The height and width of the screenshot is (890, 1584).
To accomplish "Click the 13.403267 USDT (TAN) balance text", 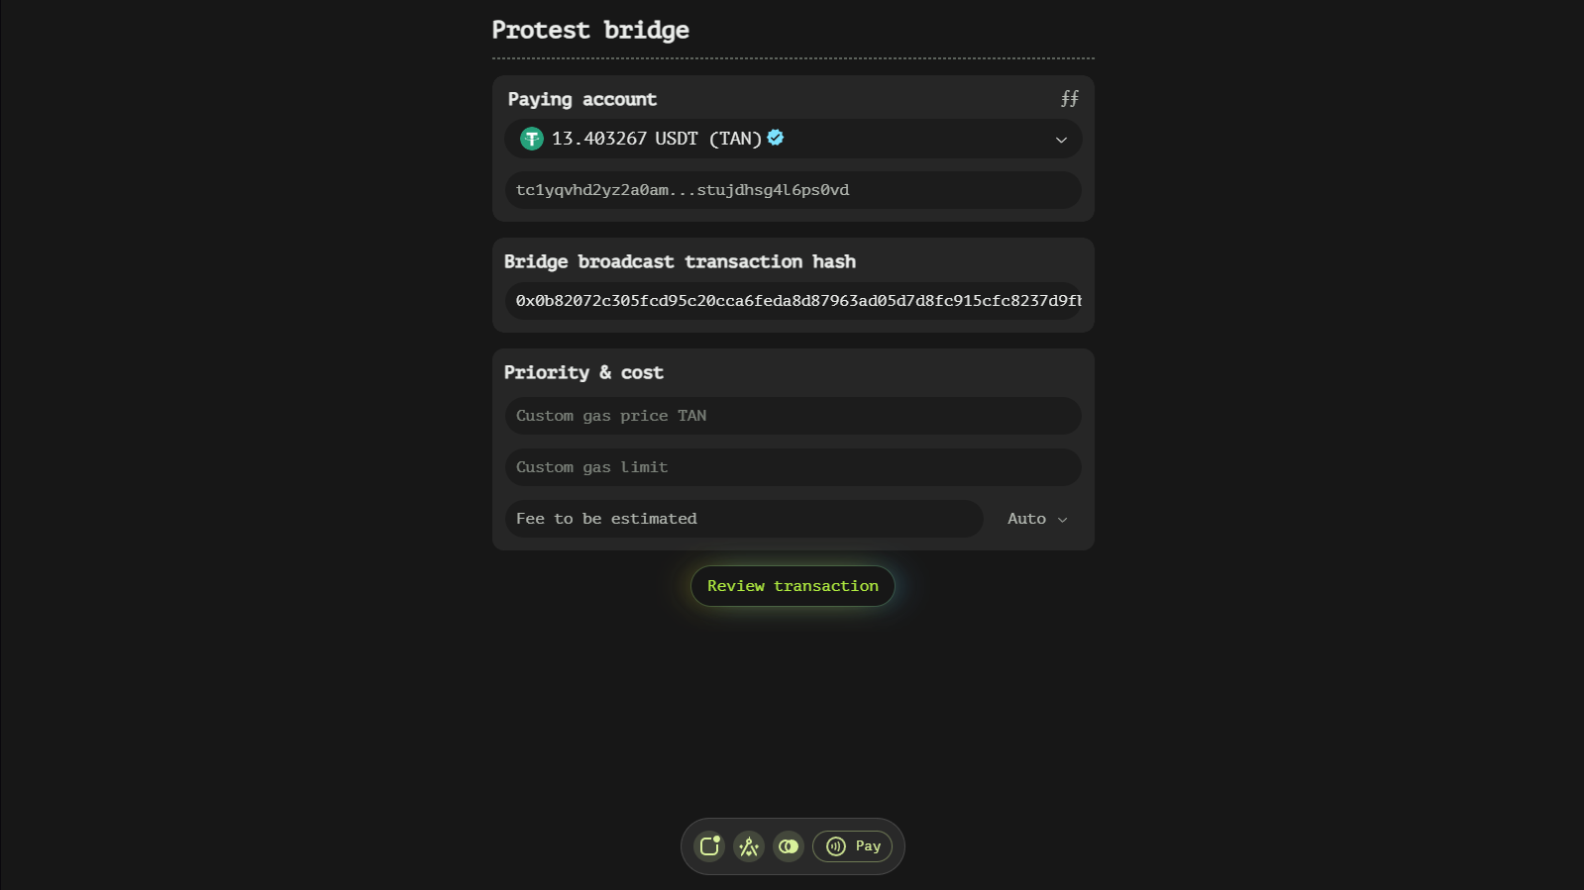I will pos(656,139).
